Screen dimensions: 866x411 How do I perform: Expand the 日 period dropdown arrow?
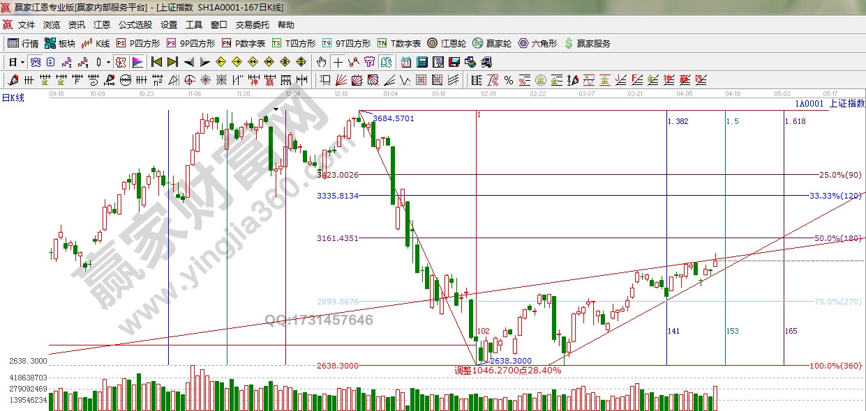point(23,62)
